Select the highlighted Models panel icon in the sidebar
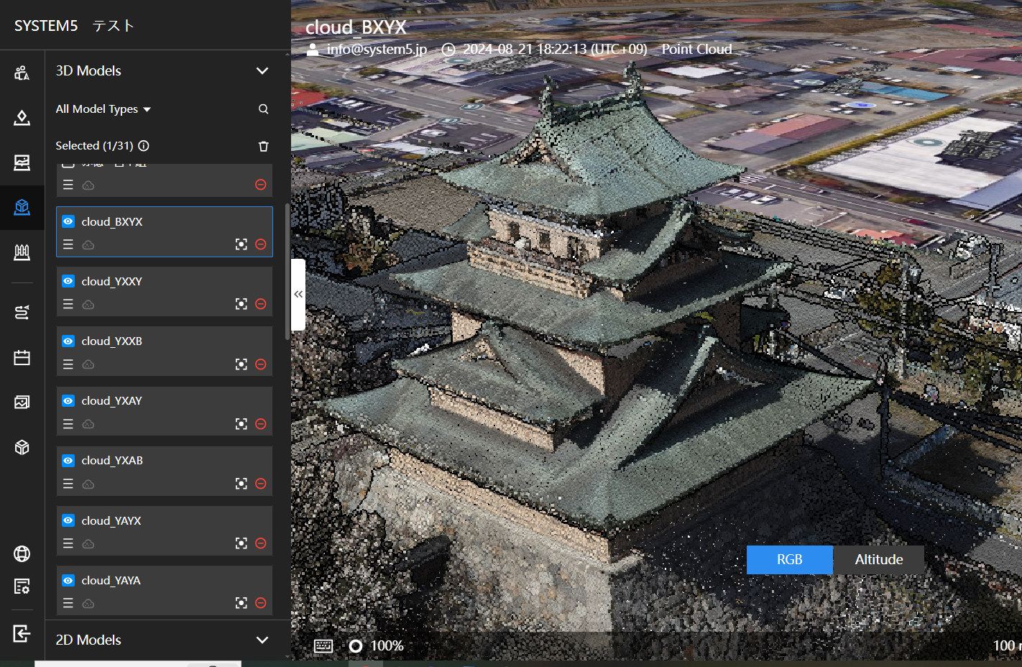The image size is (1022, 667). coord(22,208)
